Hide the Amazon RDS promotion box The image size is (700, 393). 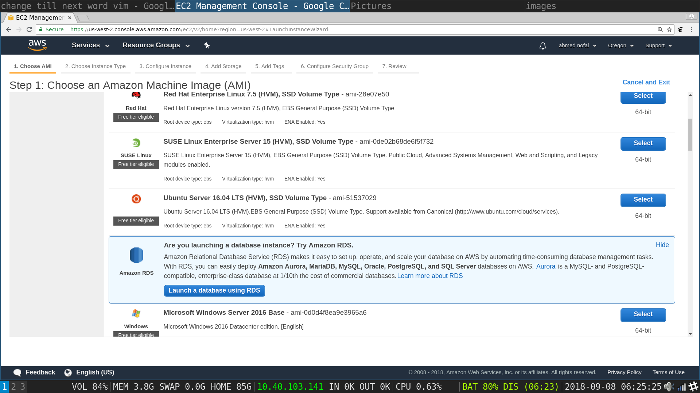(x=662, y=245)
